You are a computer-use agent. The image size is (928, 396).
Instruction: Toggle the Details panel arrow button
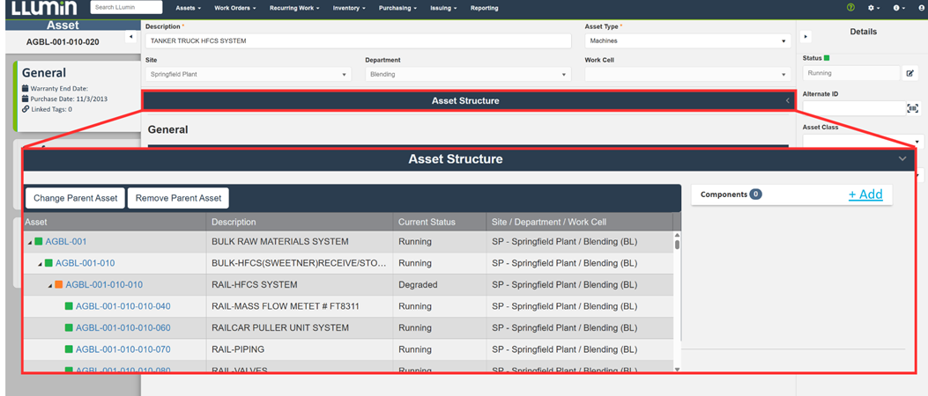pos(806,37)
